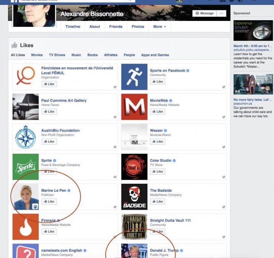Select the All Likes filter
Screen dimensions: 274x258
coord(18,55)
